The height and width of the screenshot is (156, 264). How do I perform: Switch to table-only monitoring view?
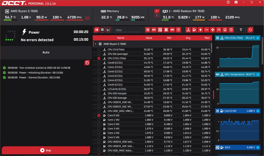click(x=102, y=30)
